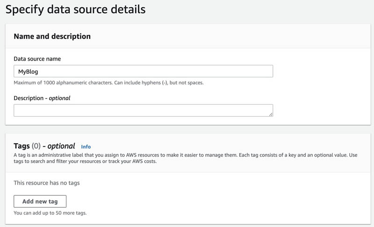Click the 'This resource has no tags' message
374x227 pixels.
[46, 183]
